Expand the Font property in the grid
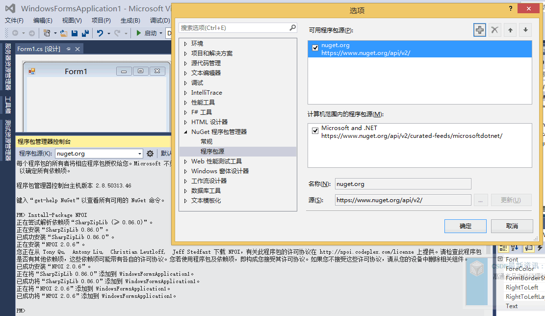This screenshot has width=545, height=316. point(500,259)
